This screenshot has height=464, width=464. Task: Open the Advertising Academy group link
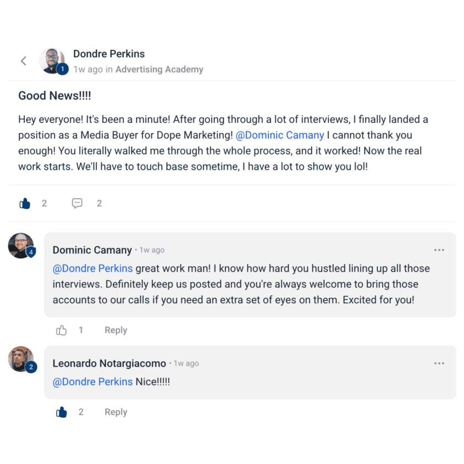(x=159, y=69)
